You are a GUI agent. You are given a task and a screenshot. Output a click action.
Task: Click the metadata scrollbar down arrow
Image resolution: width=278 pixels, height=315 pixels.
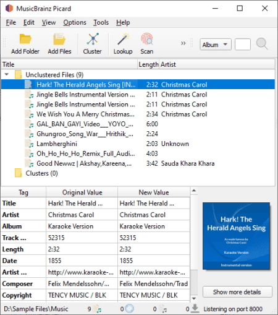pos(194,298)
